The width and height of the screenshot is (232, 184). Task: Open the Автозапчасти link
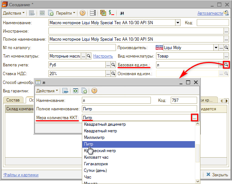point(210,13)
